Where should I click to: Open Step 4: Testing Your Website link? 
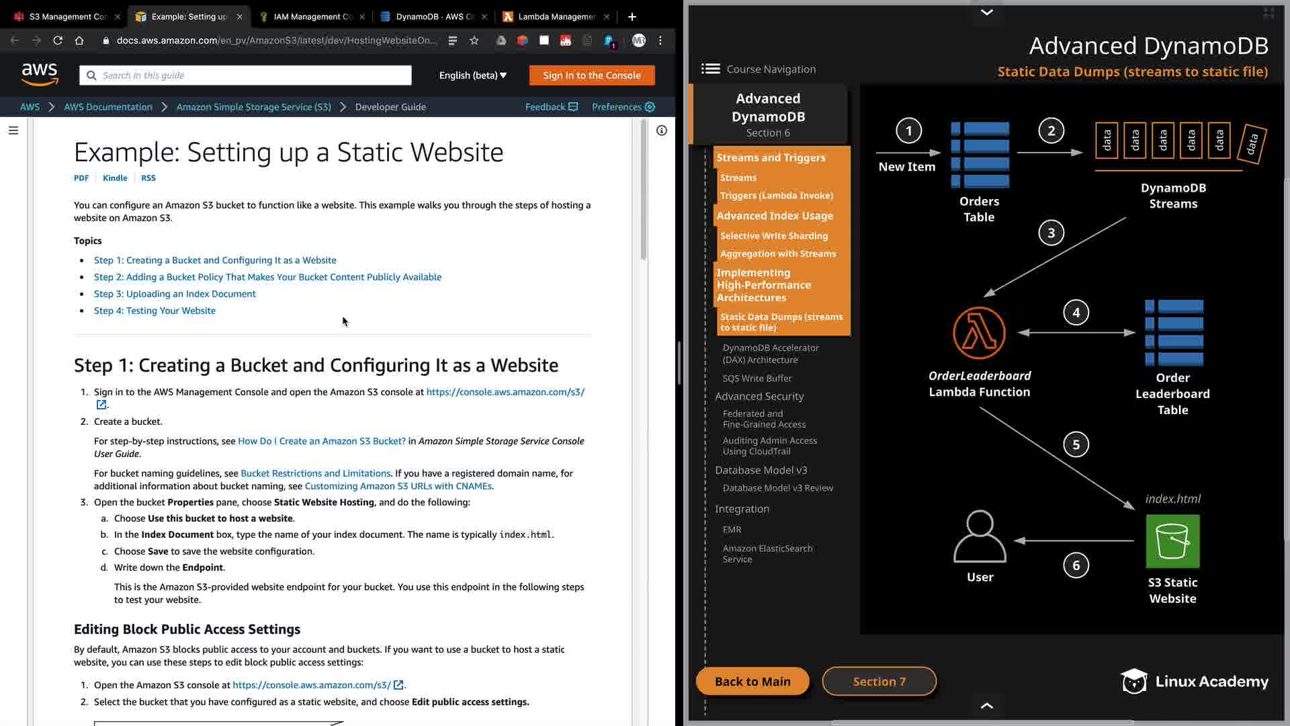click(x=155, y=311)
